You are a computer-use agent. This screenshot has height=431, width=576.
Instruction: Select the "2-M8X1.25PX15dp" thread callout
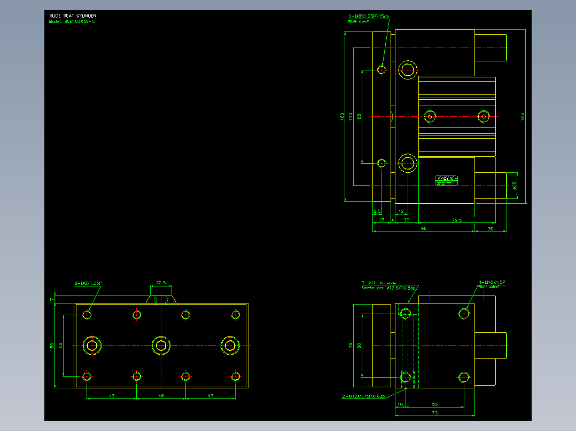369,17
